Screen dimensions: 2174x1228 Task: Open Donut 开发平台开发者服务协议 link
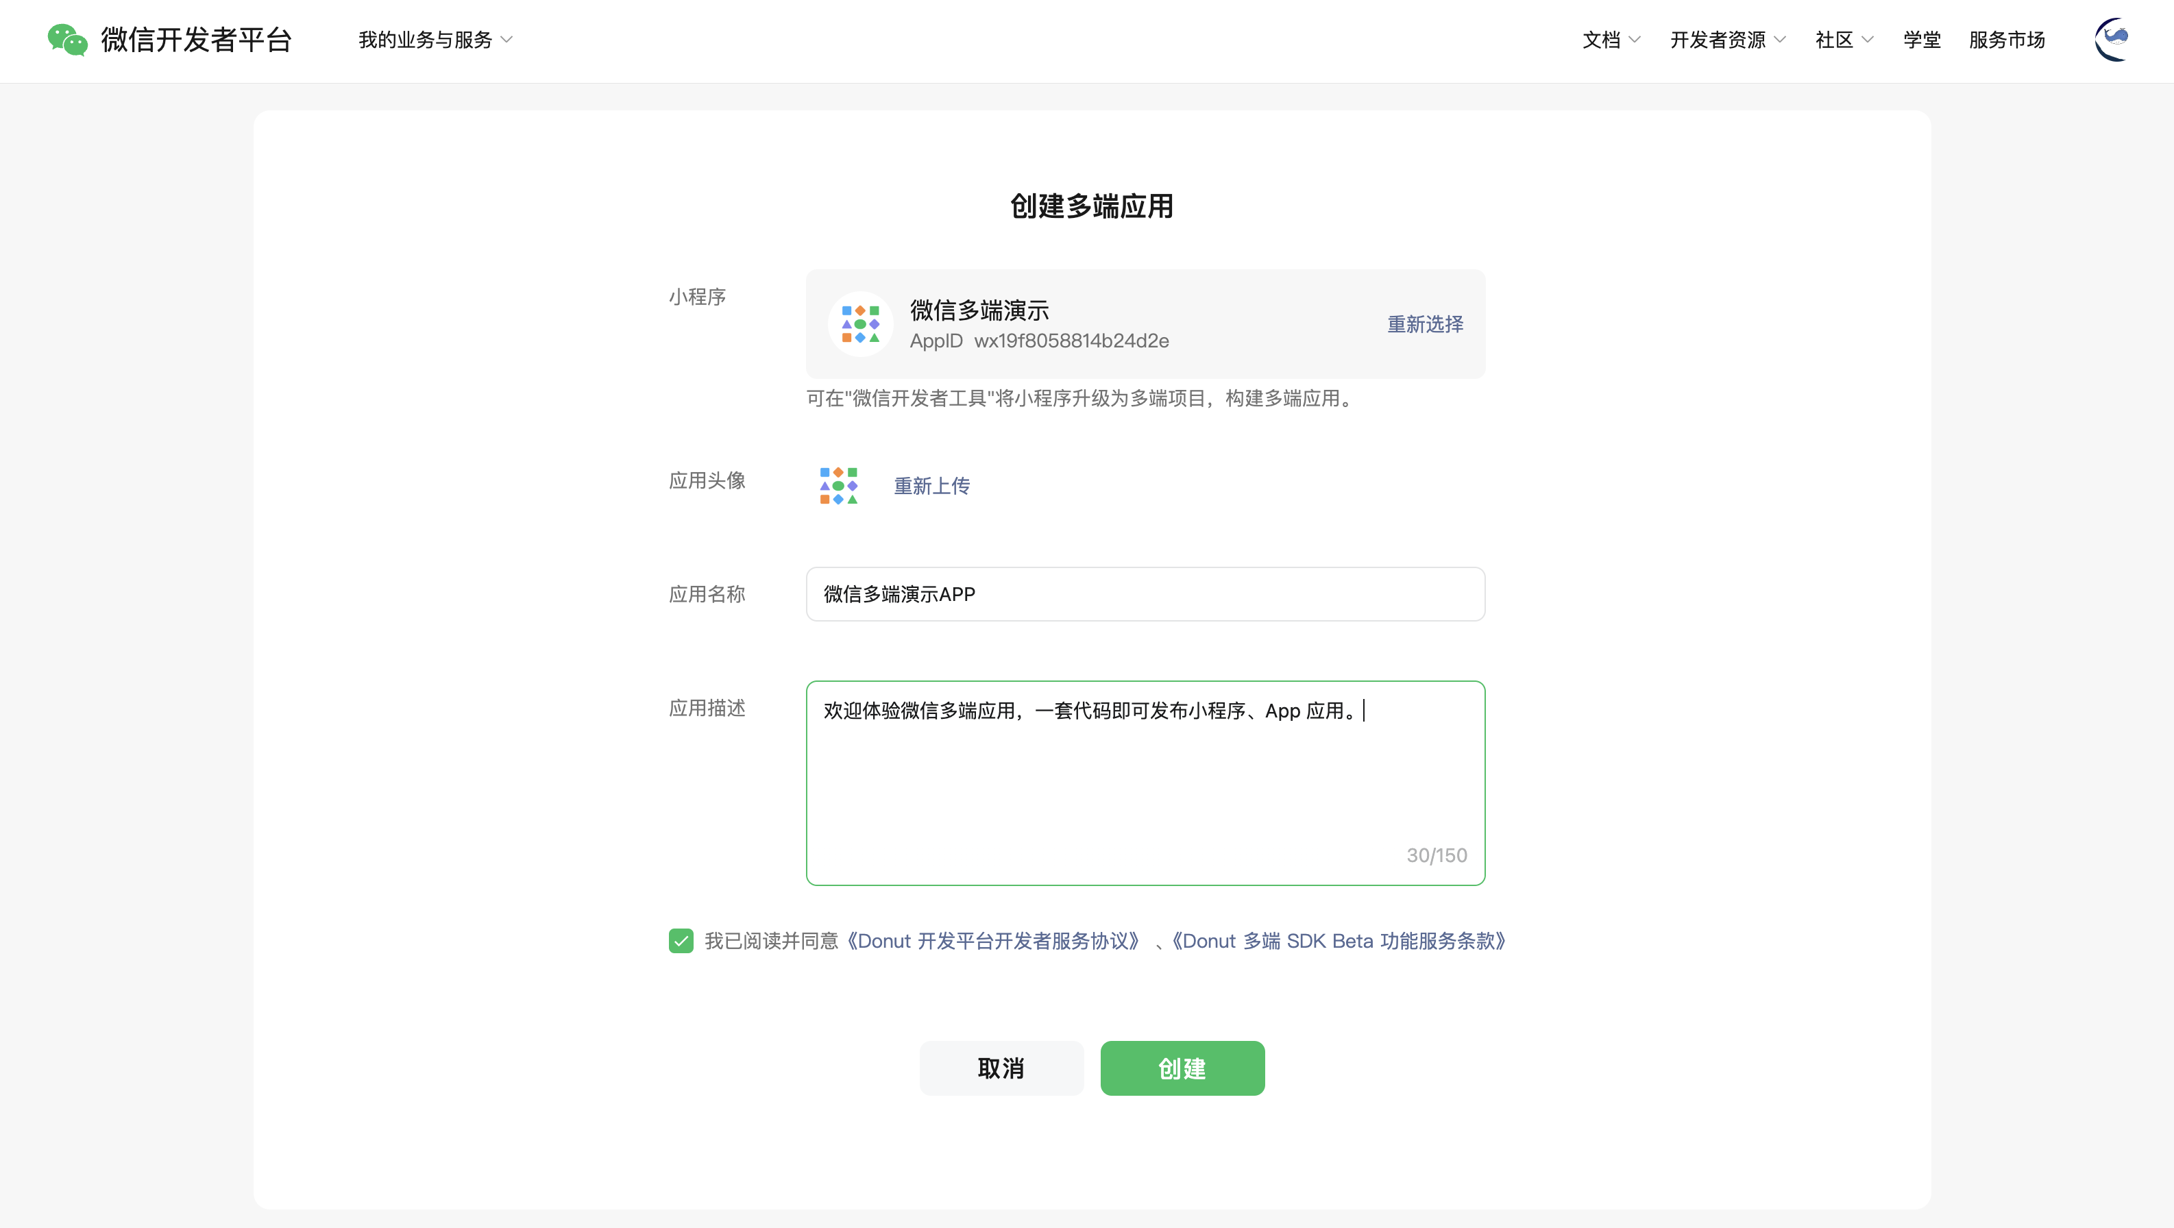click(x=993, y=941)
